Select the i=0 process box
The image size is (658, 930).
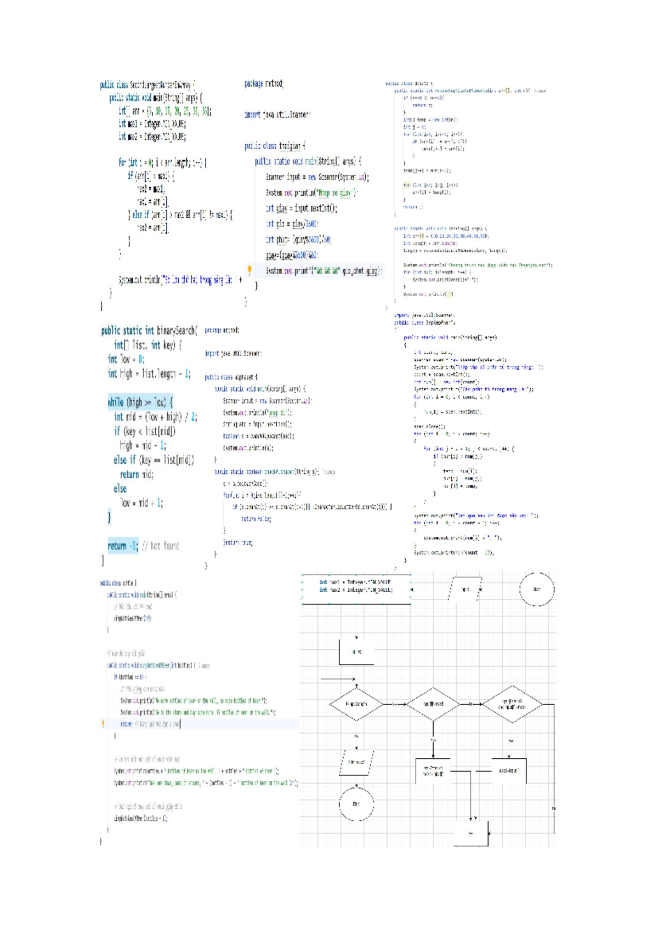click(x=356, y=652)
